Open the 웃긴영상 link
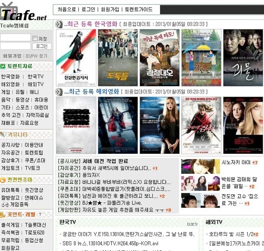Image resolution: width=264 pixels, height=251 pixels. coord(34,190)
